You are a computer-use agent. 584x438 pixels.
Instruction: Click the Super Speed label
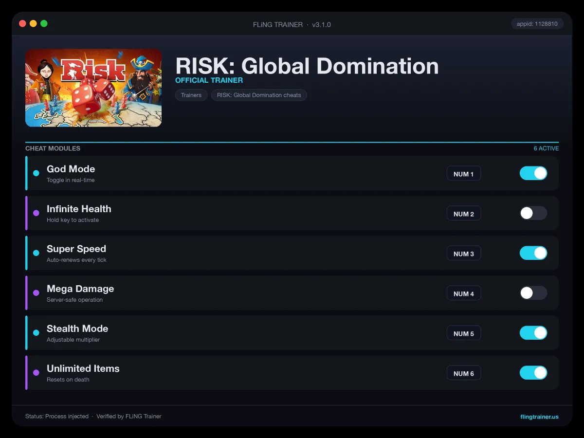coord(76,249)
